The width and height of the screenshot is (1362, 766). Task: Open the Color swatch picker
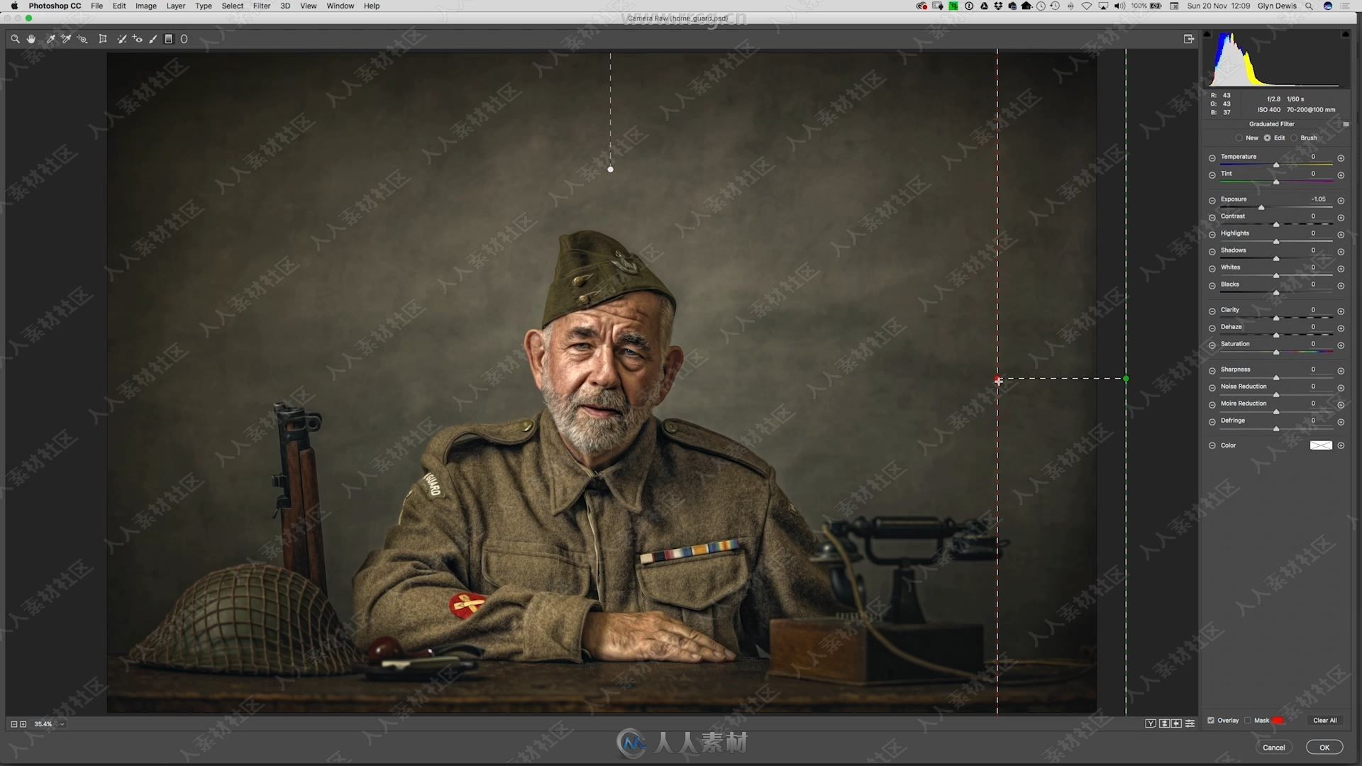(x=1321, y=445)
